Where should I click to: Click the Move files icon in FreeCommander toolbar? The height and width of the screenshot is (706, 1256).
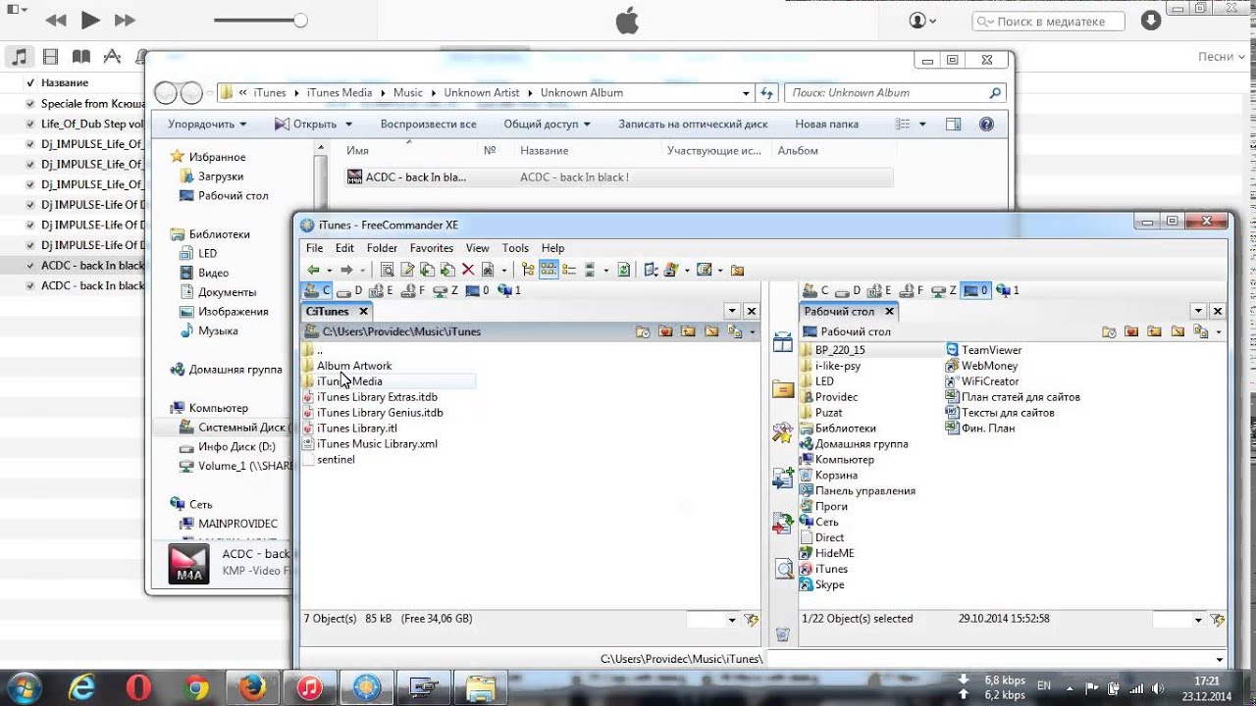[x=447, y=270]
